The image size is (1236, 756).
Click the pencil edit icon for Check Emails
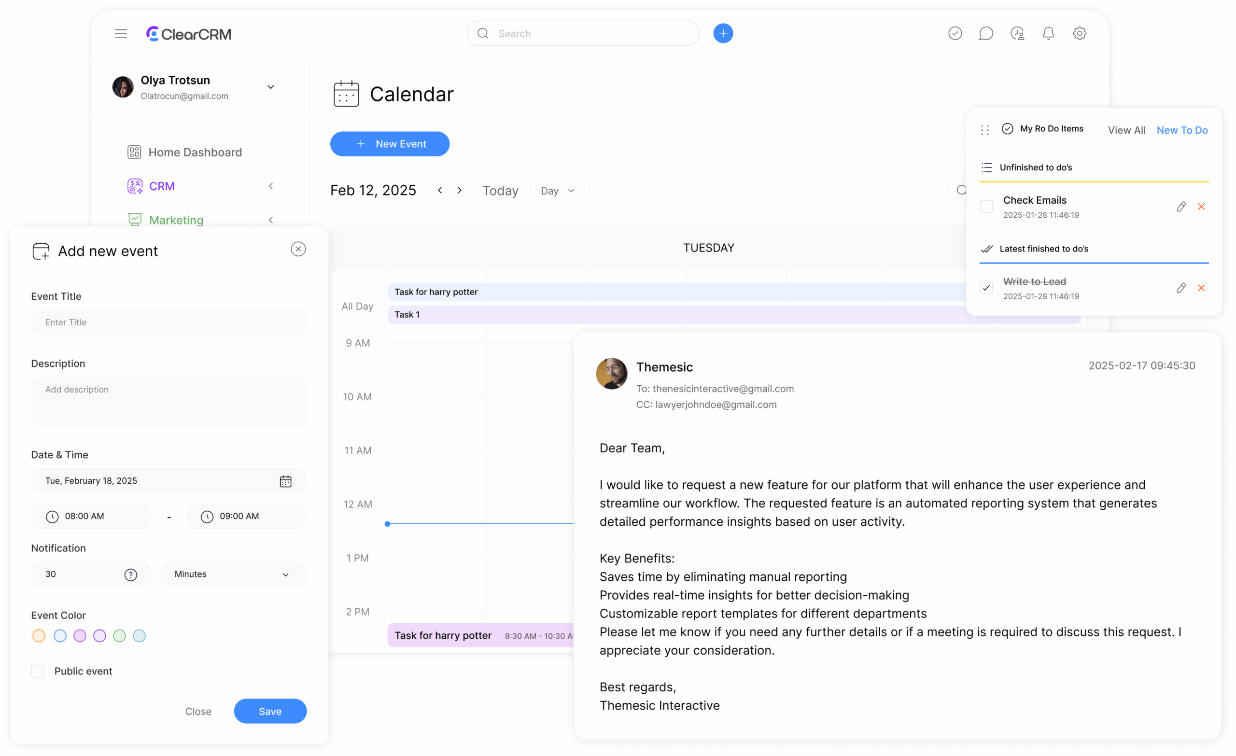pyautogui.click(x=1181, y=207)
